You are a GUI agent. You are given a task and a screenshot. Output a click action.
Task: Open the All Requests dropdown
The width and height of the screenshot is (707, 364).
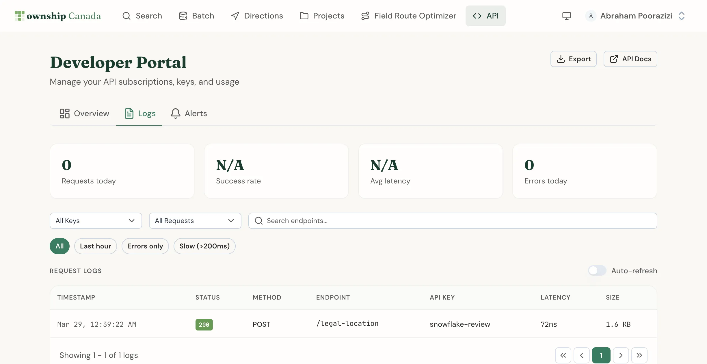tap(195, 221)
